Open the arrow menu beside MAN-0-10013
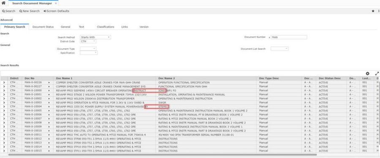The width and height of the screenshot is (380, 158). point(49,143)
